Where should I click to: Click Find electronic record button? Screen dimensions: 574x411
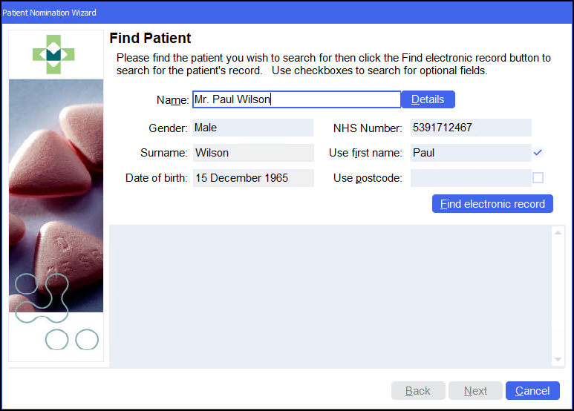pos(492,204)
